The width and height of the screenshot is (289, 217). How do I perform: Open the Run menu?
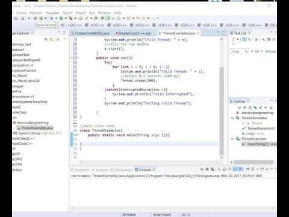[92, 13]
